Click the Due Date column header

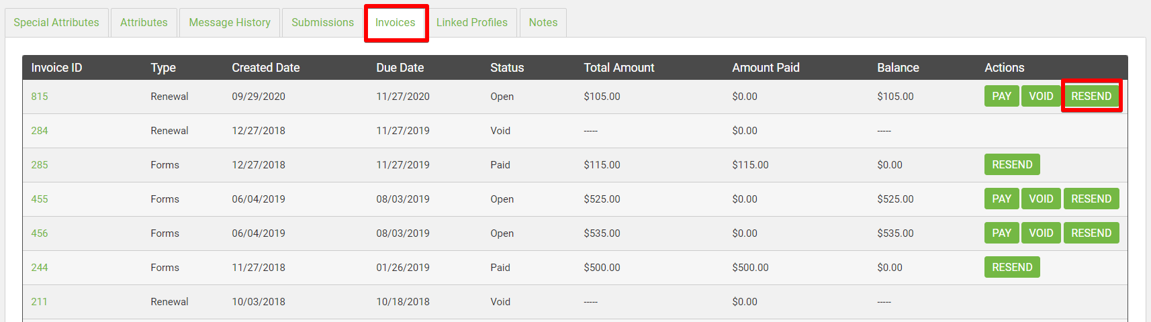[x=400, y=68]
